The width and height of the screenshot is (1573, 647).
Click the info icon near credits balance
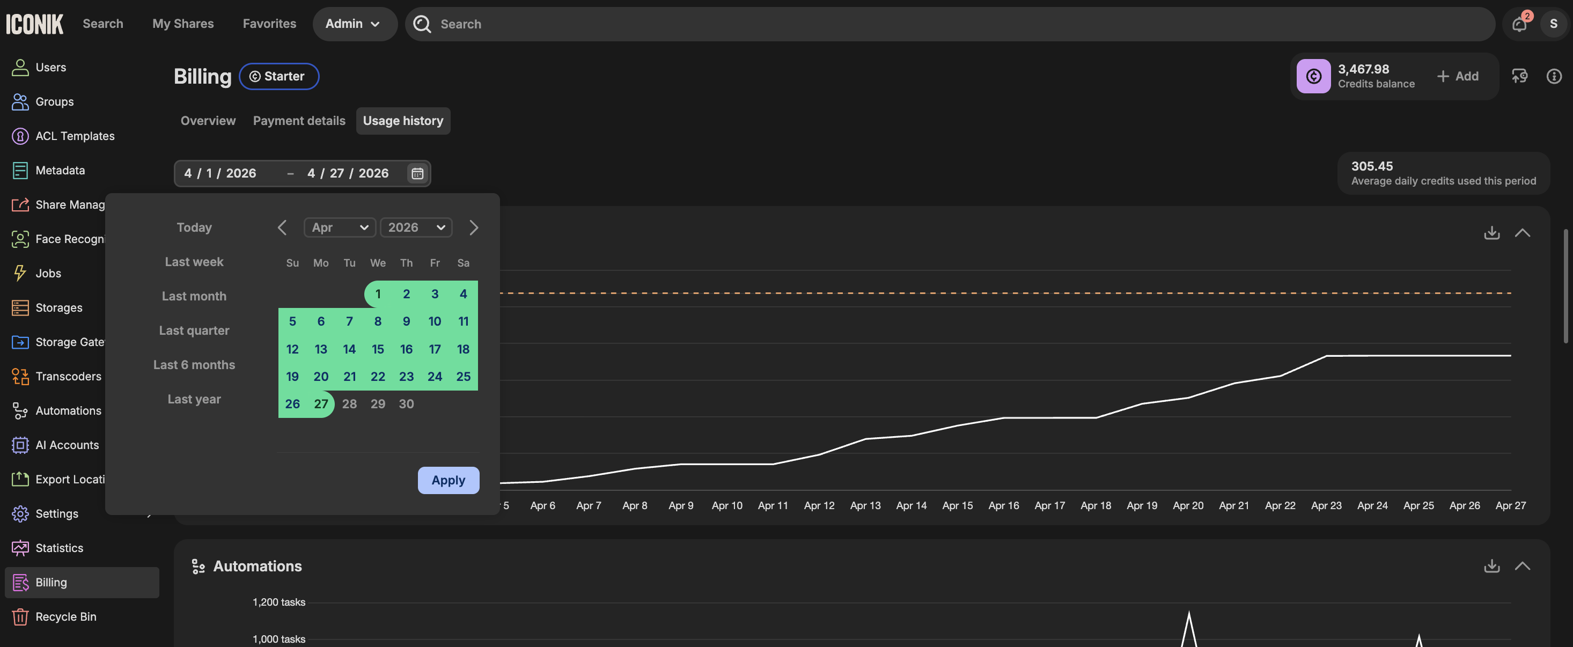tap(1554, 76)
